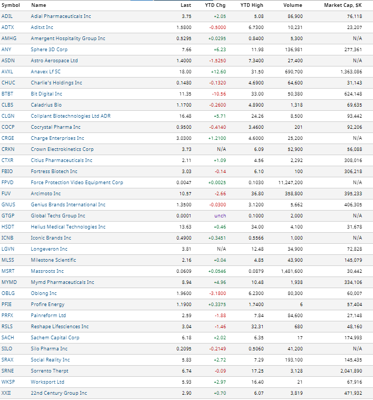
Task: Sort by YTD Chg column header
Action: pos(215,5)
